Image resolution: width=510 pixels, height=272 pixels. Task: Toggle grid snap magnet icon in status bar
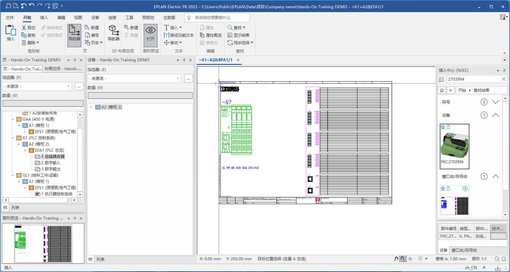[403, 259]
